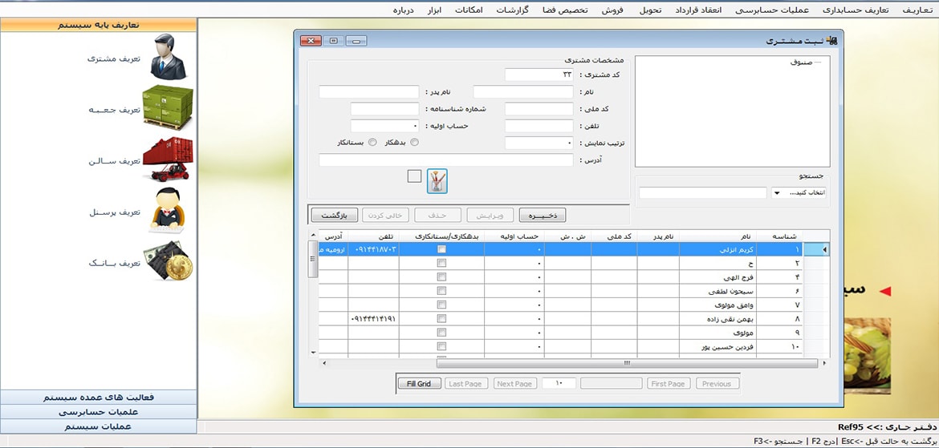The height and width of the screenshot is (448, 939).
Task: Click the page size field showing ۱۰
Action: point(559,383)
